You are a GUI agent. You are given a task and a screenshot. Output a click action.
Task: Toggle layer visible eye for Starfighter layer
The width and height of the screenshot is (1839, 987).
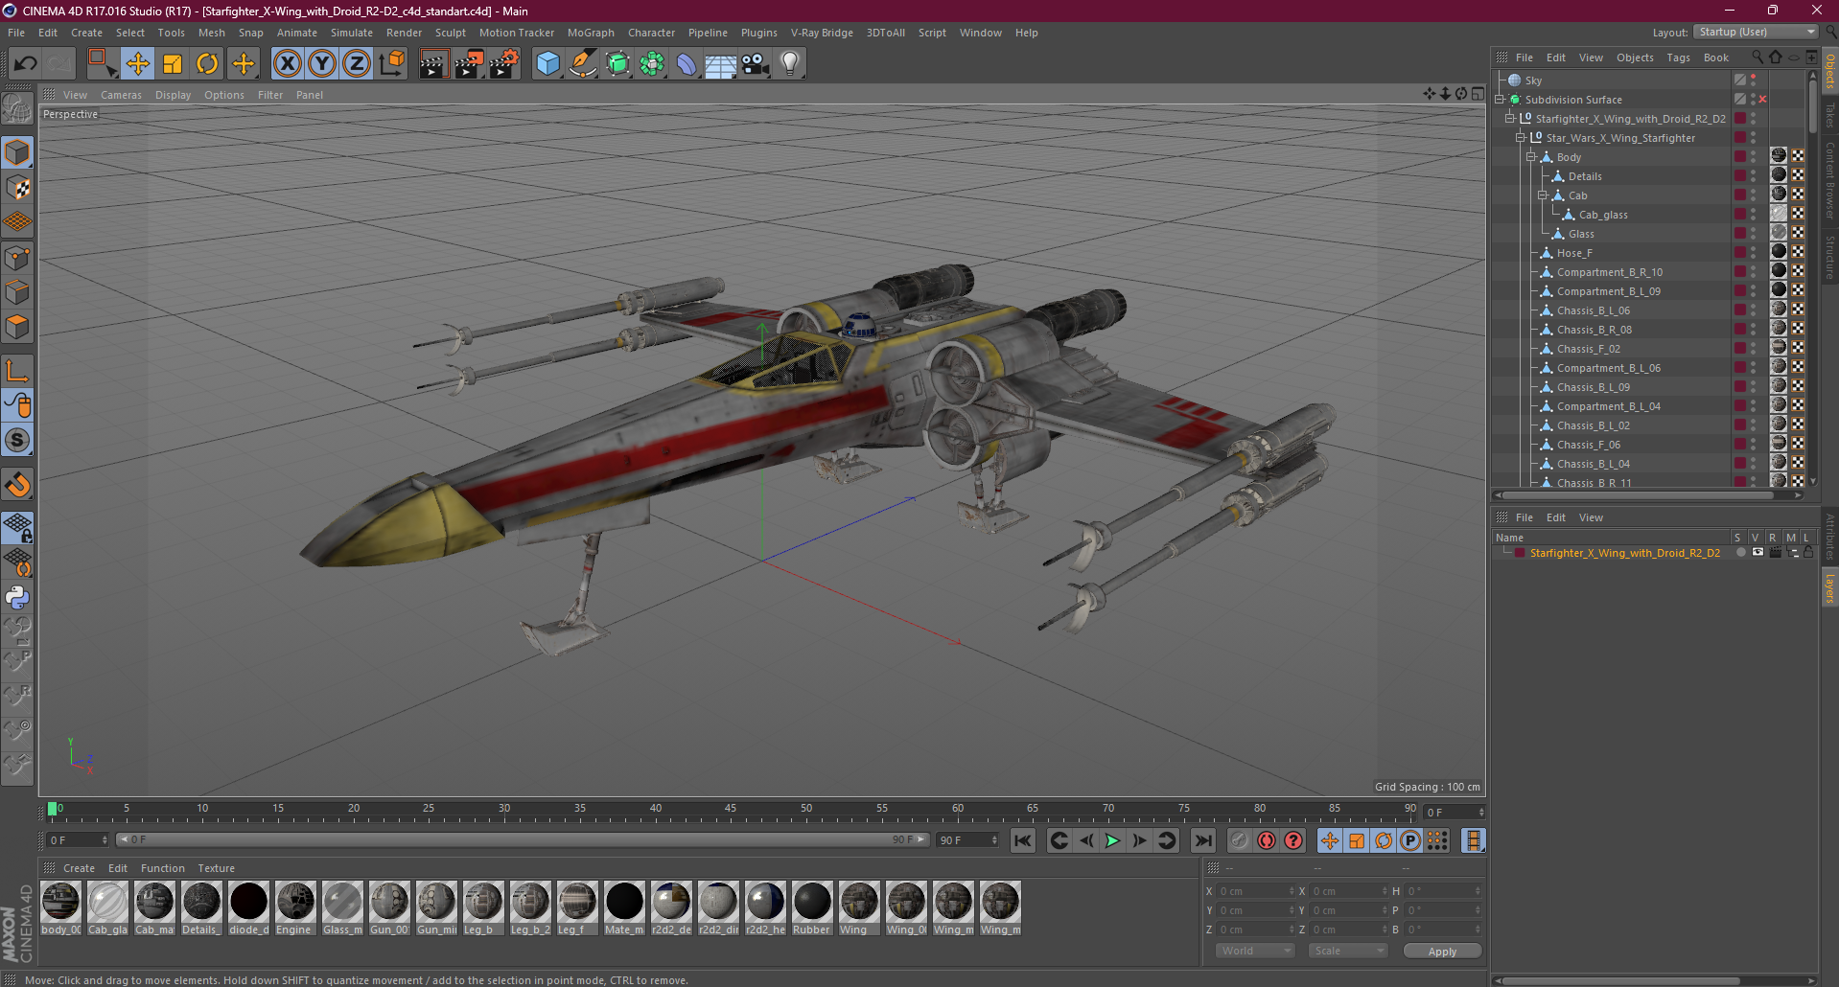tap(1758, 552)
